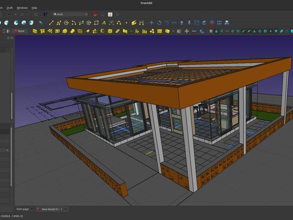
Task: Expand the left panel combo box chevron
Action: [7, 150]
